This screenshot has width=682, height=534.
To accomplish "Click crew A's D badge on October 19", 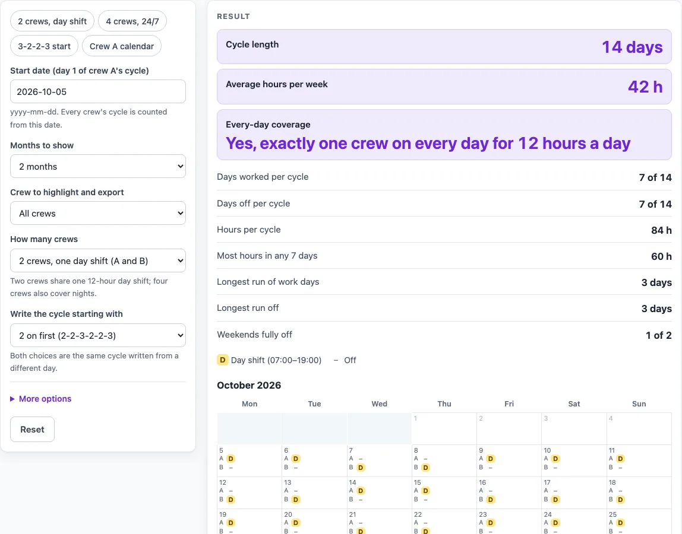I will 231,523.
